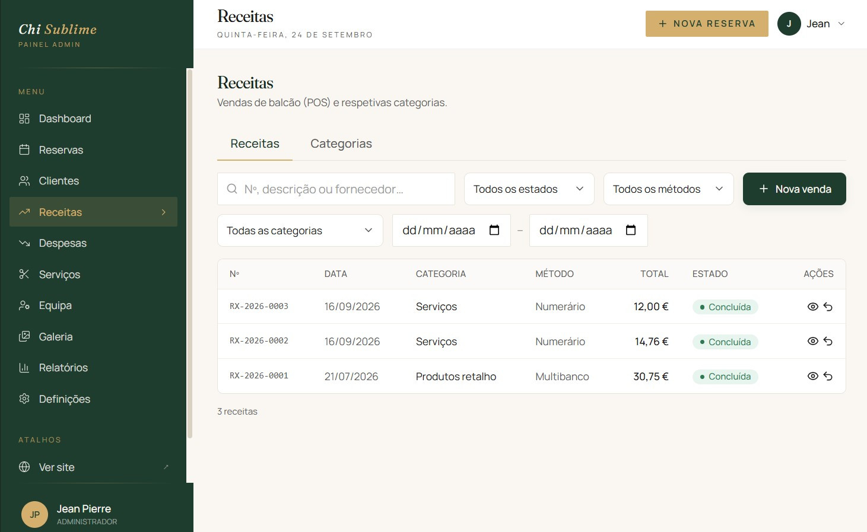Click the Relatórios bar chart icon

(24, 368)
